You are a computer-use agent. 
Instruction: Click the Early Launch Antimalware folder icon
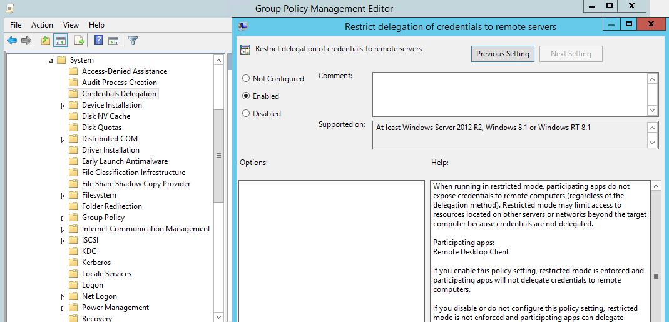(73, 161)
